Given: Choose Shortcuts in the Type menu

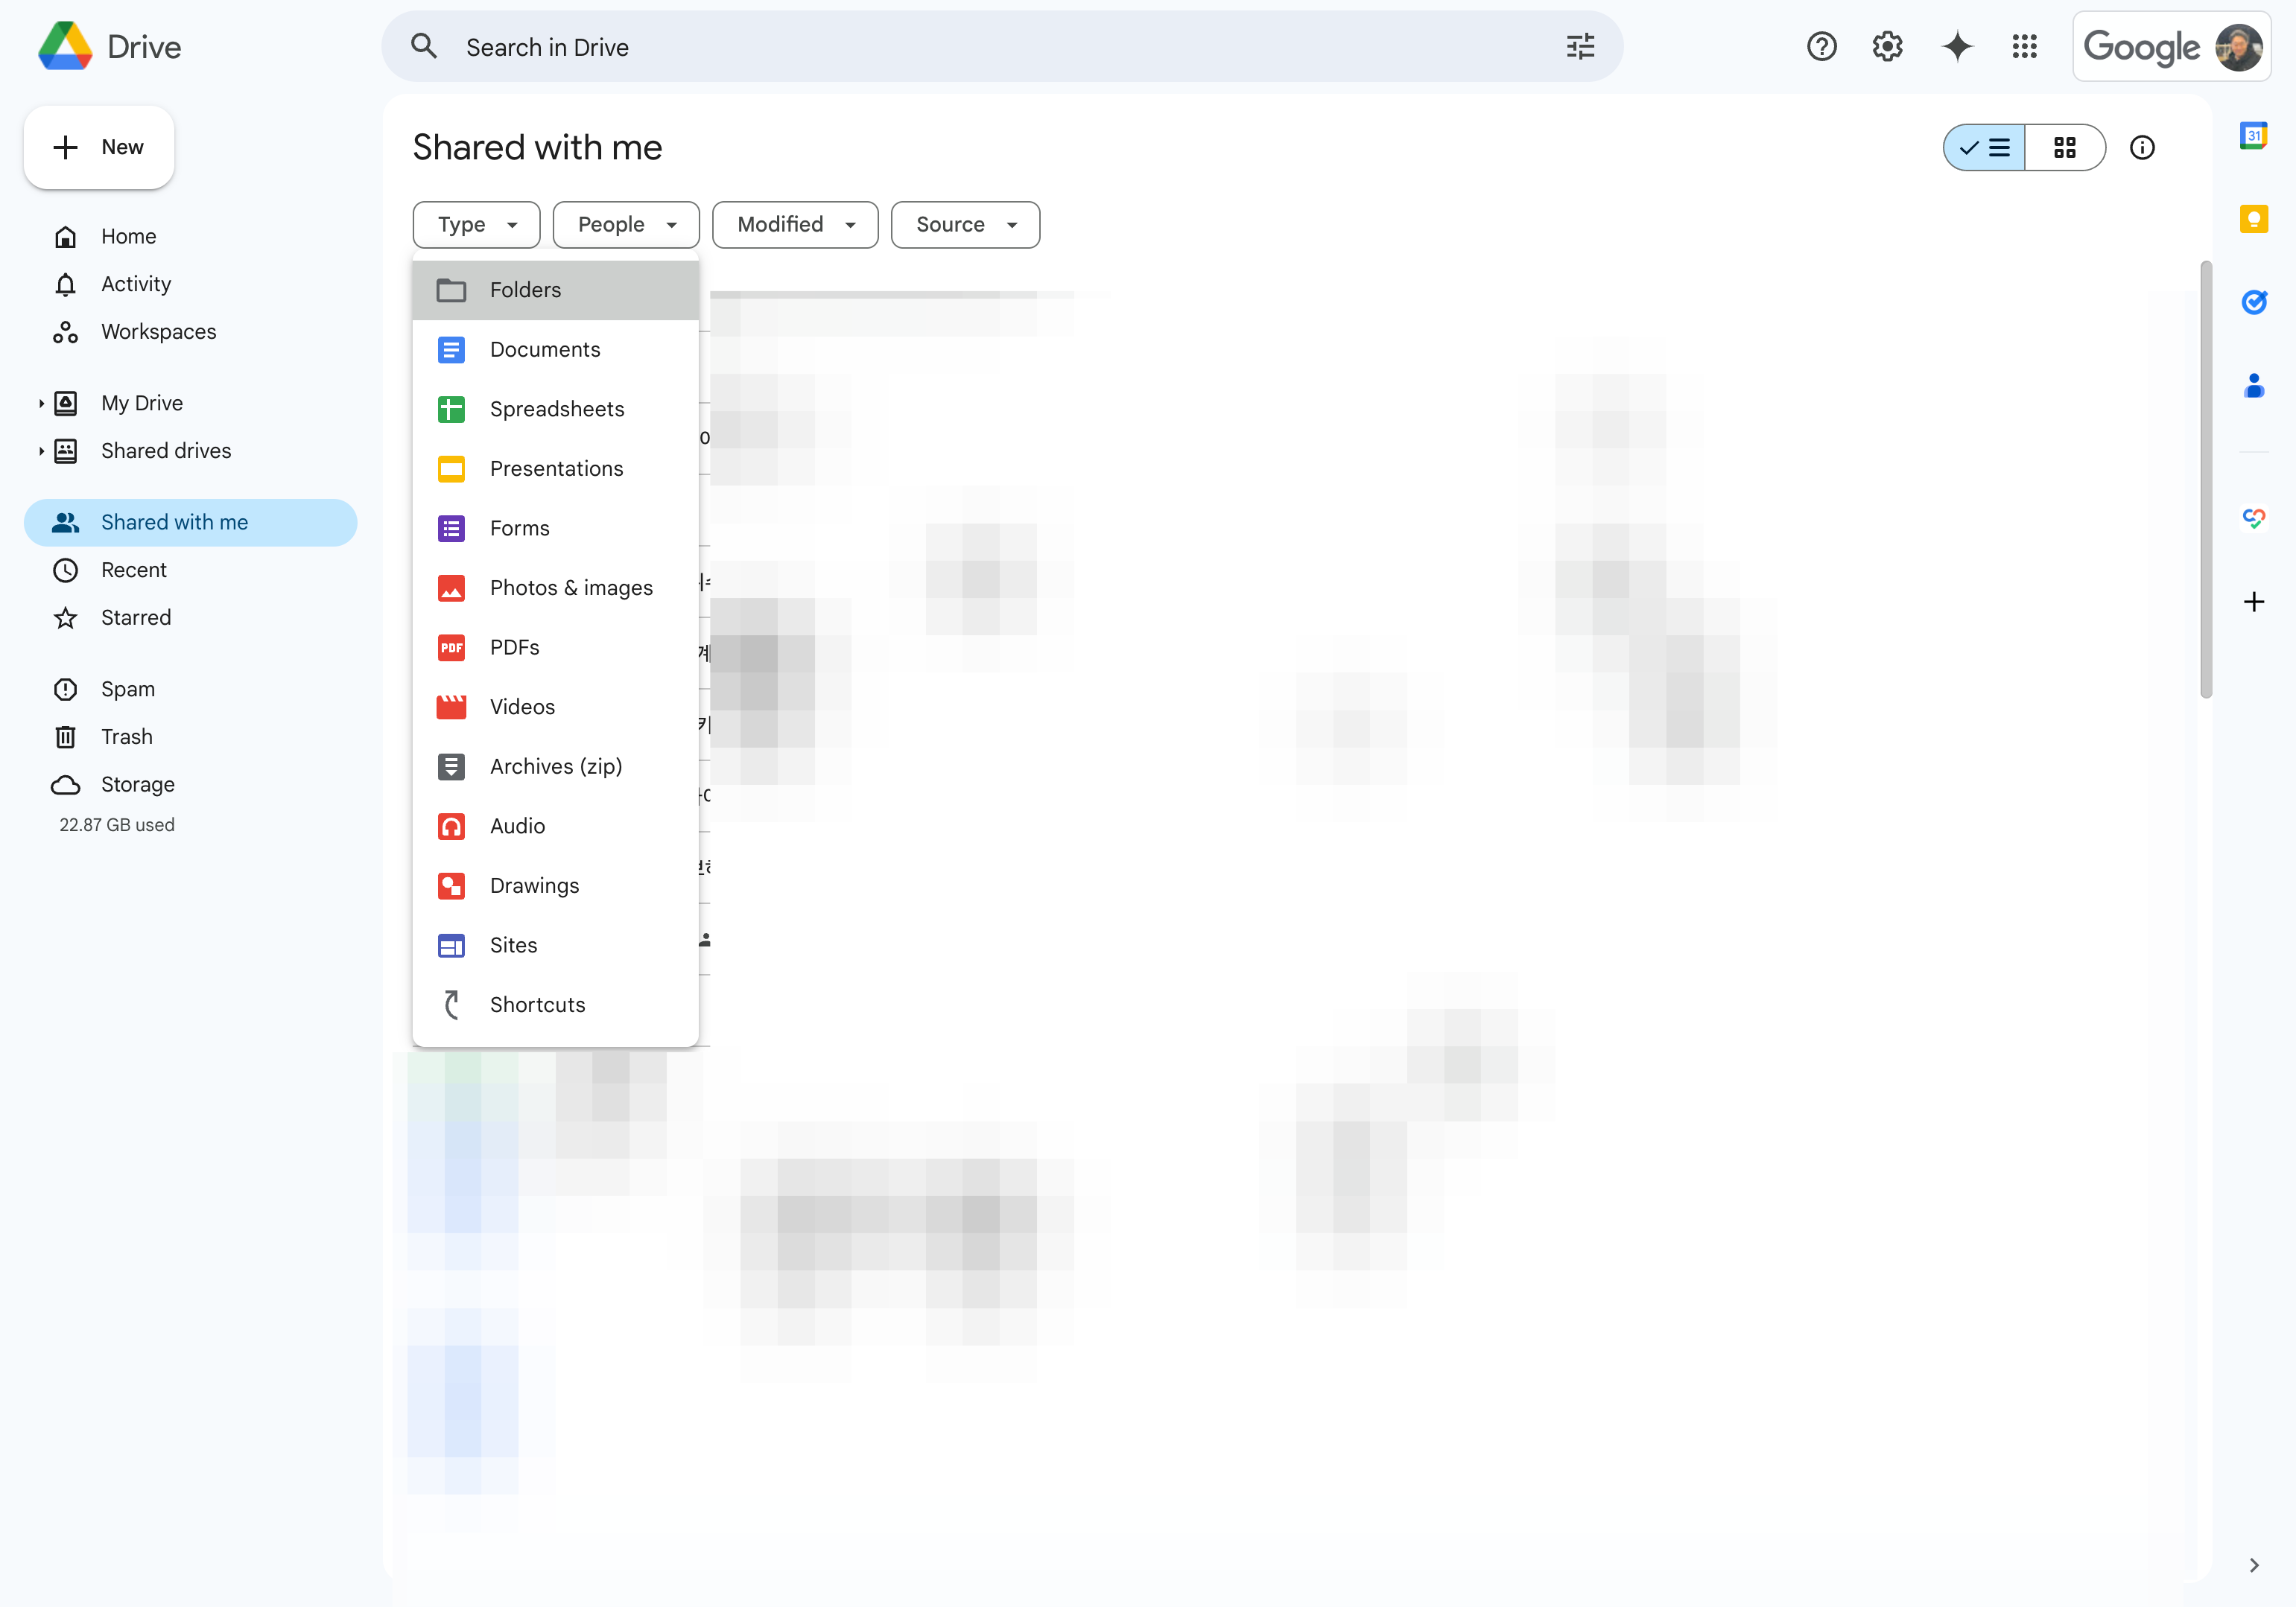Looking at the screenshot, I should point(555,1005).
